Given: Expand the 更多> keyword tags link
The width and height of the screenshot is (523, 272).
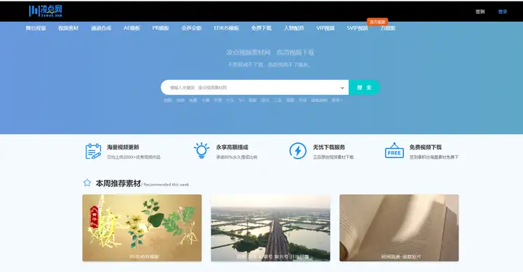Looking at the screenshot, I should tap(337, 100).
